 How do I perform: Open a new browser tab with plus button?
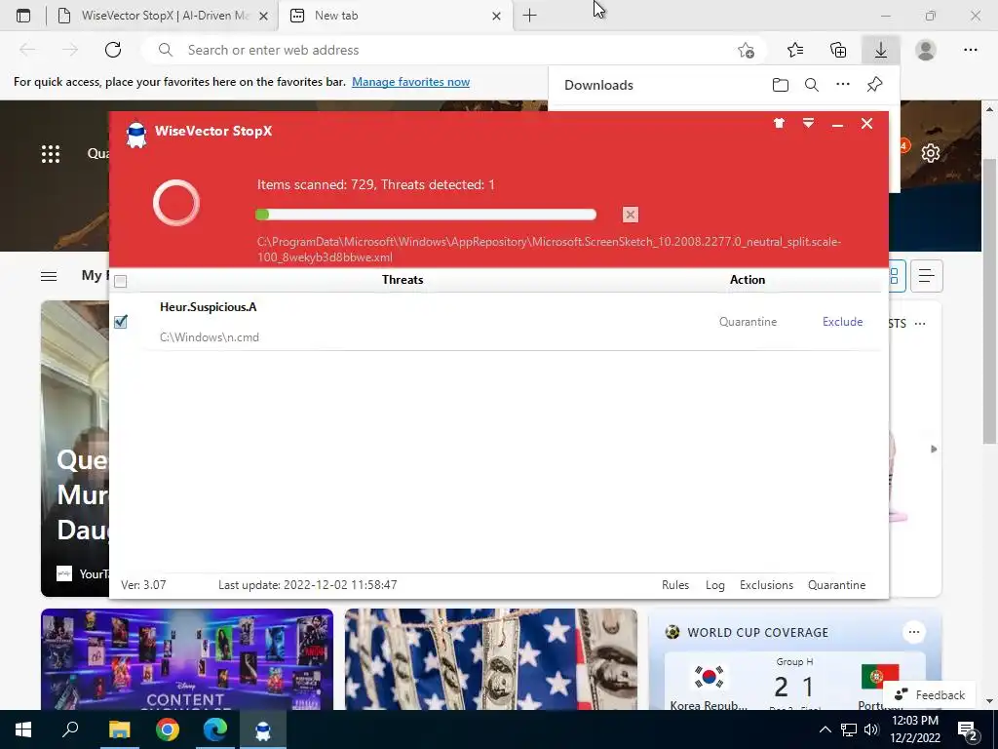tap(529, 16)
